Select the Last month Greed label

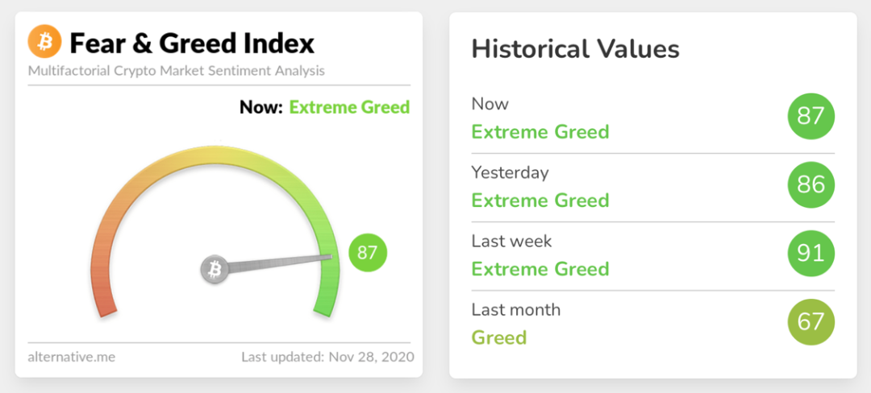(x=498, y=337)
